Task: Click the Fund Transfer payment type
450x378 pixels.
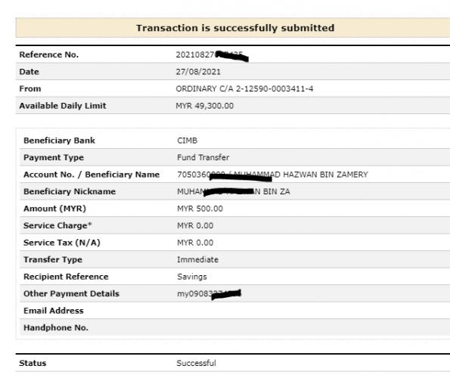Action: (203, 157)
